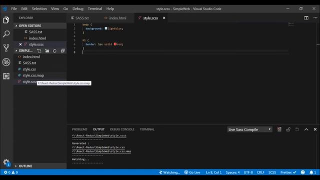Open the lightblue color swatch picker
This screenshot has width=320, height=180.
(106, 28)
